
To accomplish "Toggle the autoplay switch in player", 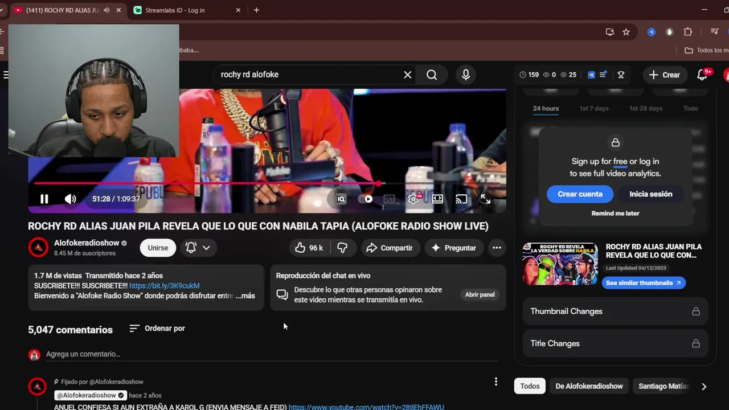I will (368, 199).
